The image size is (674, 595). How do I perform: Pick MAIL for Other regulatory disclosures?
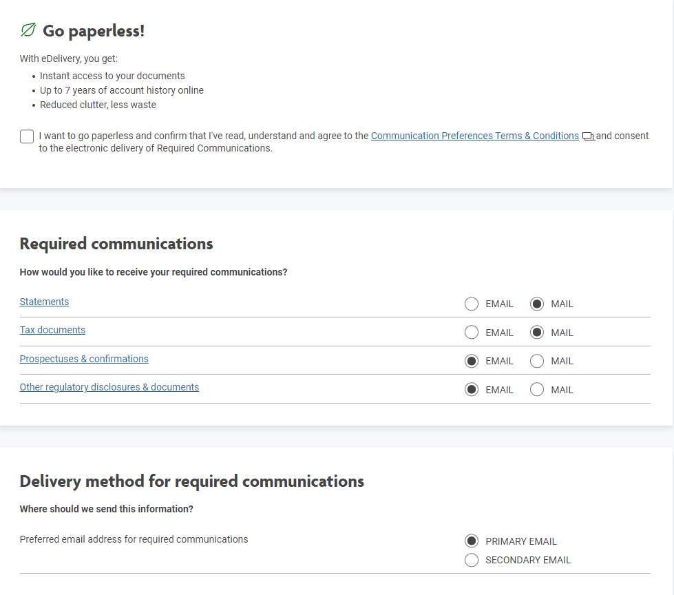[x=537, y=390]
